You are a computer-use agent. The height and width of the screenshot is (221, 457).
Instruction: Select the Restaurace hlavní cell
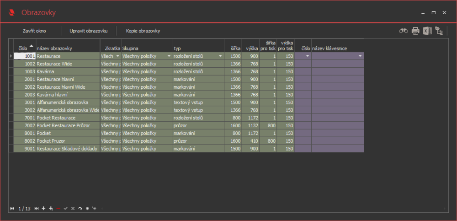(x=68, y=79)
